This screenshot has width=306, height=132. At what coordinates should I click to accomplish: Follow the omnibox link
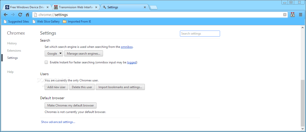pyautogui.click(x=127, y=47)
